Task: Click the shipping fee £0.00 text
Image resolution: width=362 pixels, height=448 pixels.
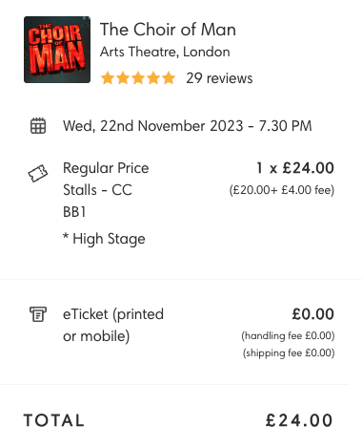Action: (289, 352)
